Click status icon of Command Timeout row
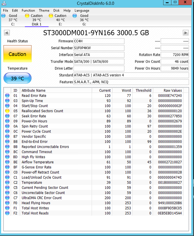Viewport: 194px width, 236px height. (7, 152)
